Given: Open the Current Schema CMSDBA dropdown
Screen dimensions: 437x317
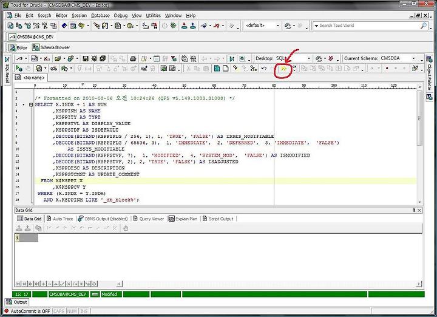Looking at the screenshot, I should 413,58.
